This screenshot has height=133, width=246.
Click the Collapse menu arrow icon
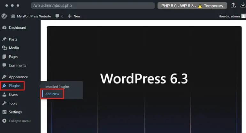4,121
